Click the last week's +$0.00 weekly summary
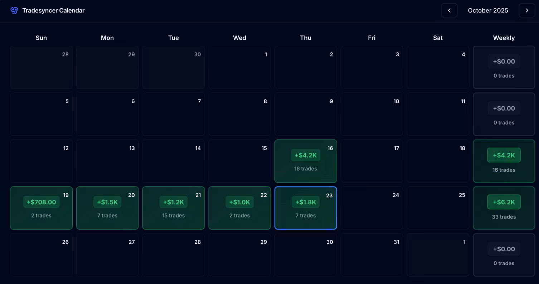Viewport: 539px width, 284px height. (504, 255)
